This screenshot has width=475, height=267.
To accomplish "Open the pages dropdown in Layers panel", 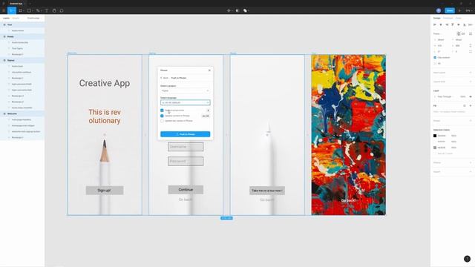I will (34, 18).
